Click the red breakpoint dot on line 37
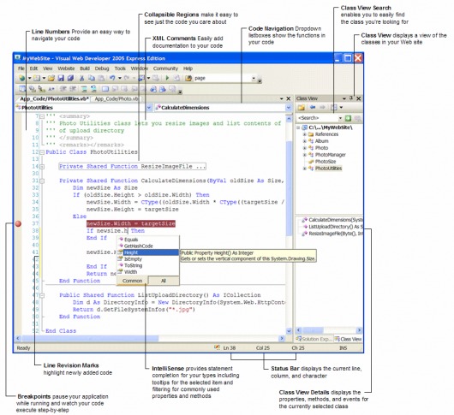This screenshot has height=415, width=454. [18, 223]
